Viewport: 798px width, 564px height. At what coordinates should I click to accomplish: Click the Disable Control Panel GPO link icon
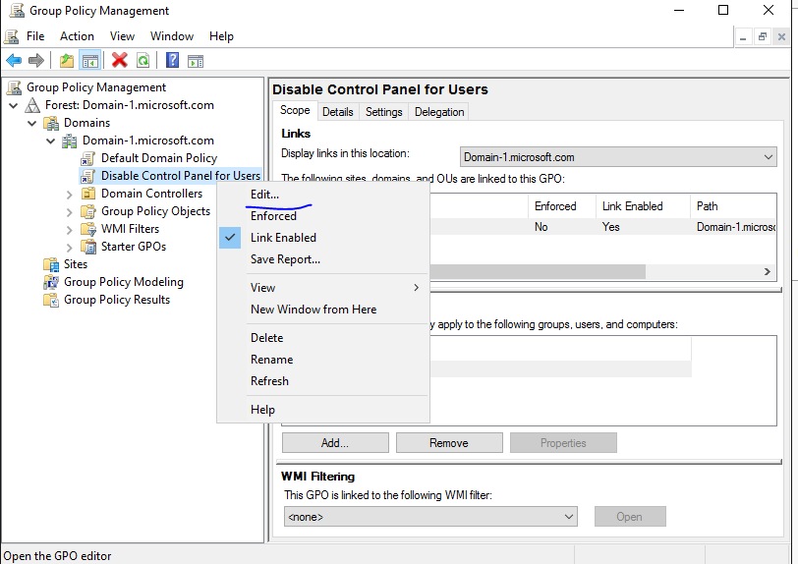tap(87, 176)
